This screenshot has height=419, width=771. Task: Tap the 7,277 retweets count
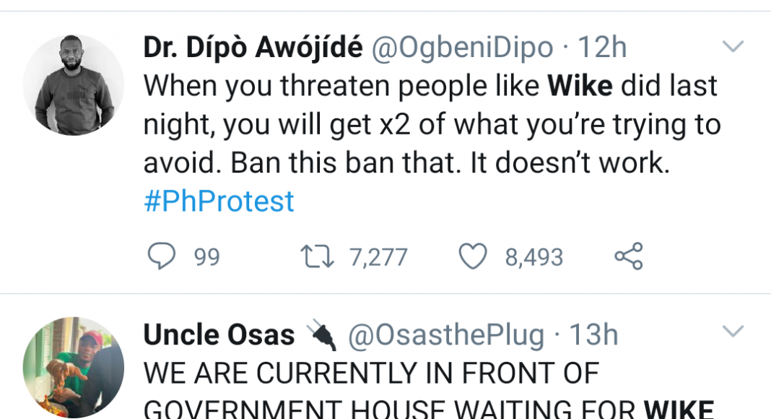[x=378, y=257]
